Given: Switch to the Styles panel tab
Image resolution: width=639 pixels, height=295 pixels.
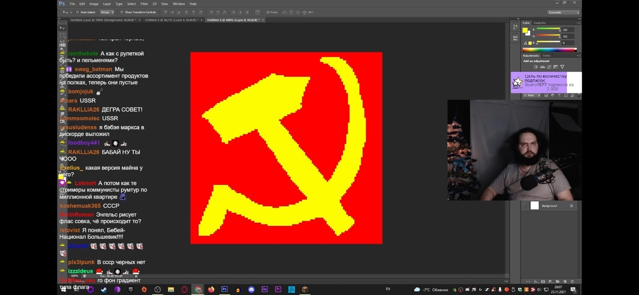Looking at the screenshot, I should pos(547,56).
